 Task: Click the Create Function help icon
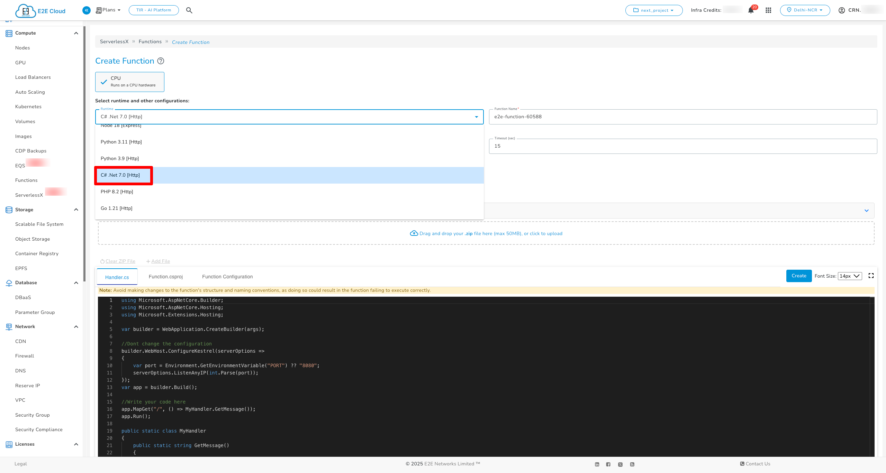(161, 61)
